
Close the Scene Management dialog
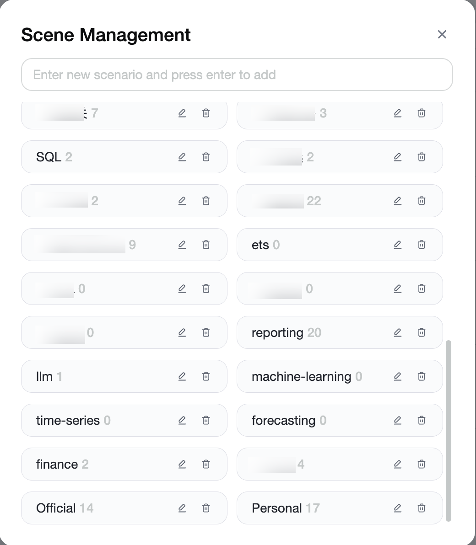pos(442,34)
